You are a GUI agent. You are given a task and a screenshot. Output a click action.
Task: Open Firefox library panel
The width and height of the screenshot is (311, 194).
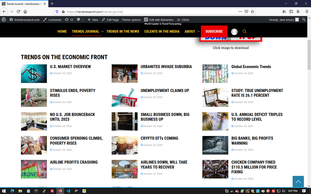[284, 11]
